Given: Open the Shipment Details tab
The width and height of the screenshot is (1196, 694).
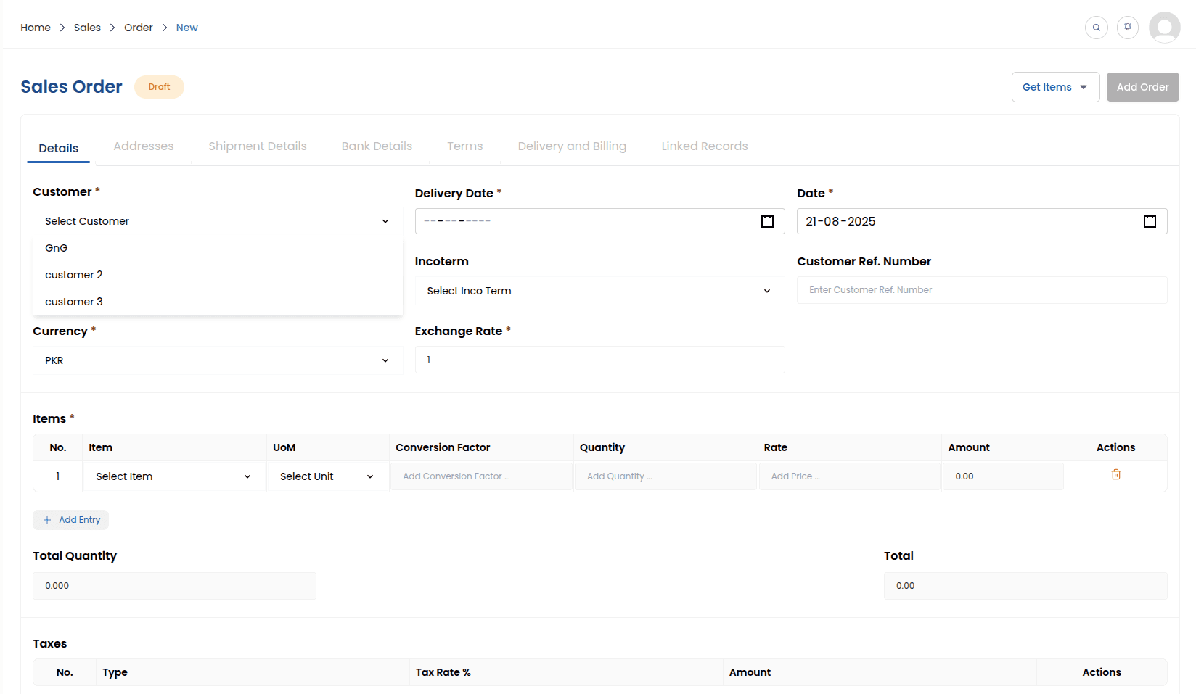Looking at the screenshot, I should point(258,146).
